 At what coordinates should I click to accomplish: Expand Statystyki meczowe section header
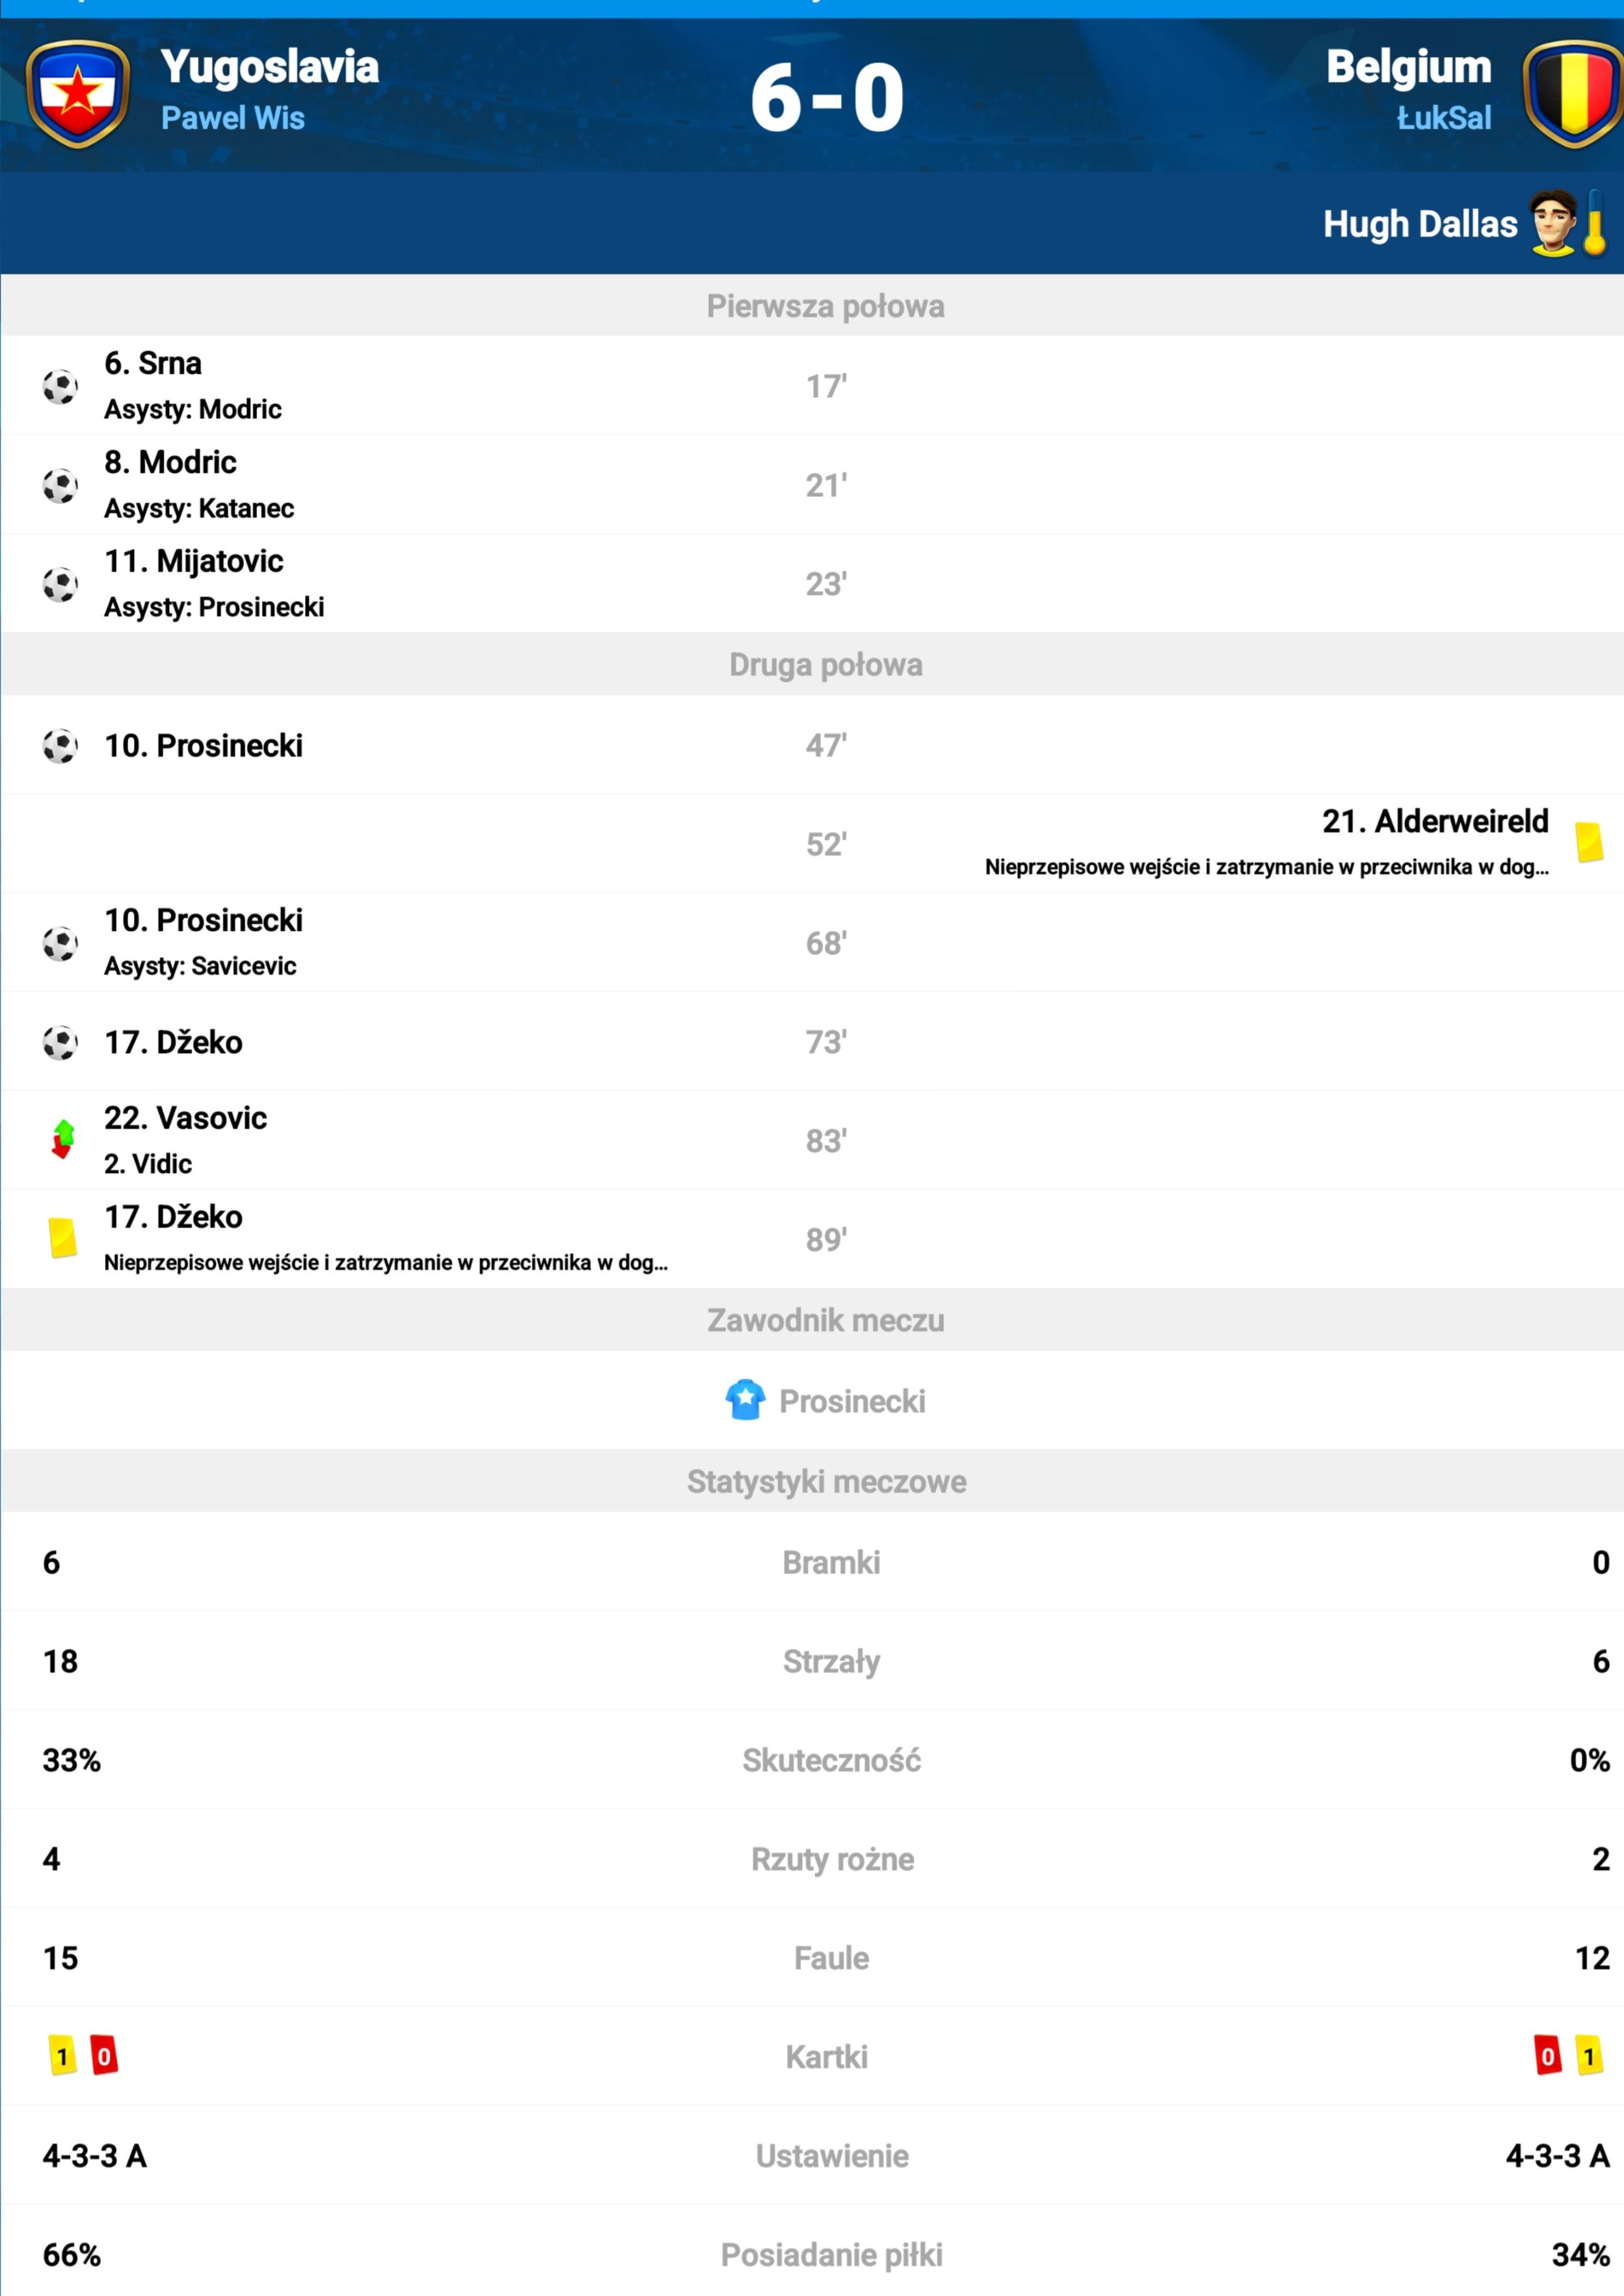pos(812,1475)
